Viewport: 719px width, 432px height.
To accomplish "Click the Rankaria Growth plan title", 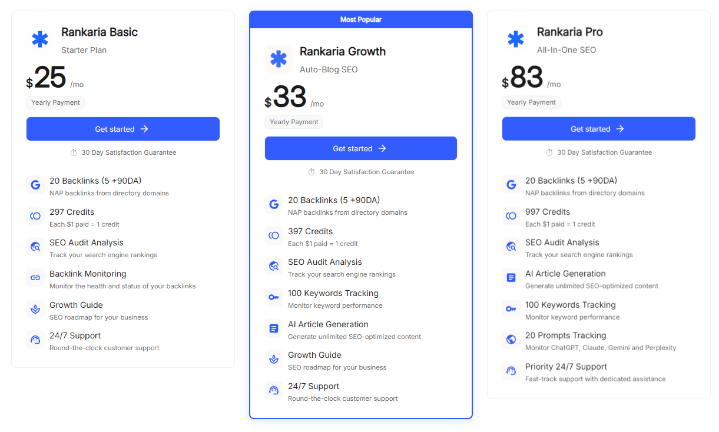I will 343,51.
